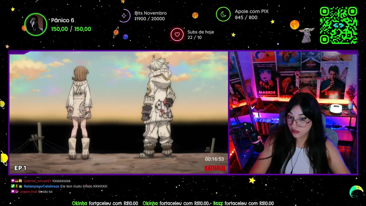Screen dimensions: 366x206
Task: Click Jvpercival username in chat
Action: [x=29, y=192]
